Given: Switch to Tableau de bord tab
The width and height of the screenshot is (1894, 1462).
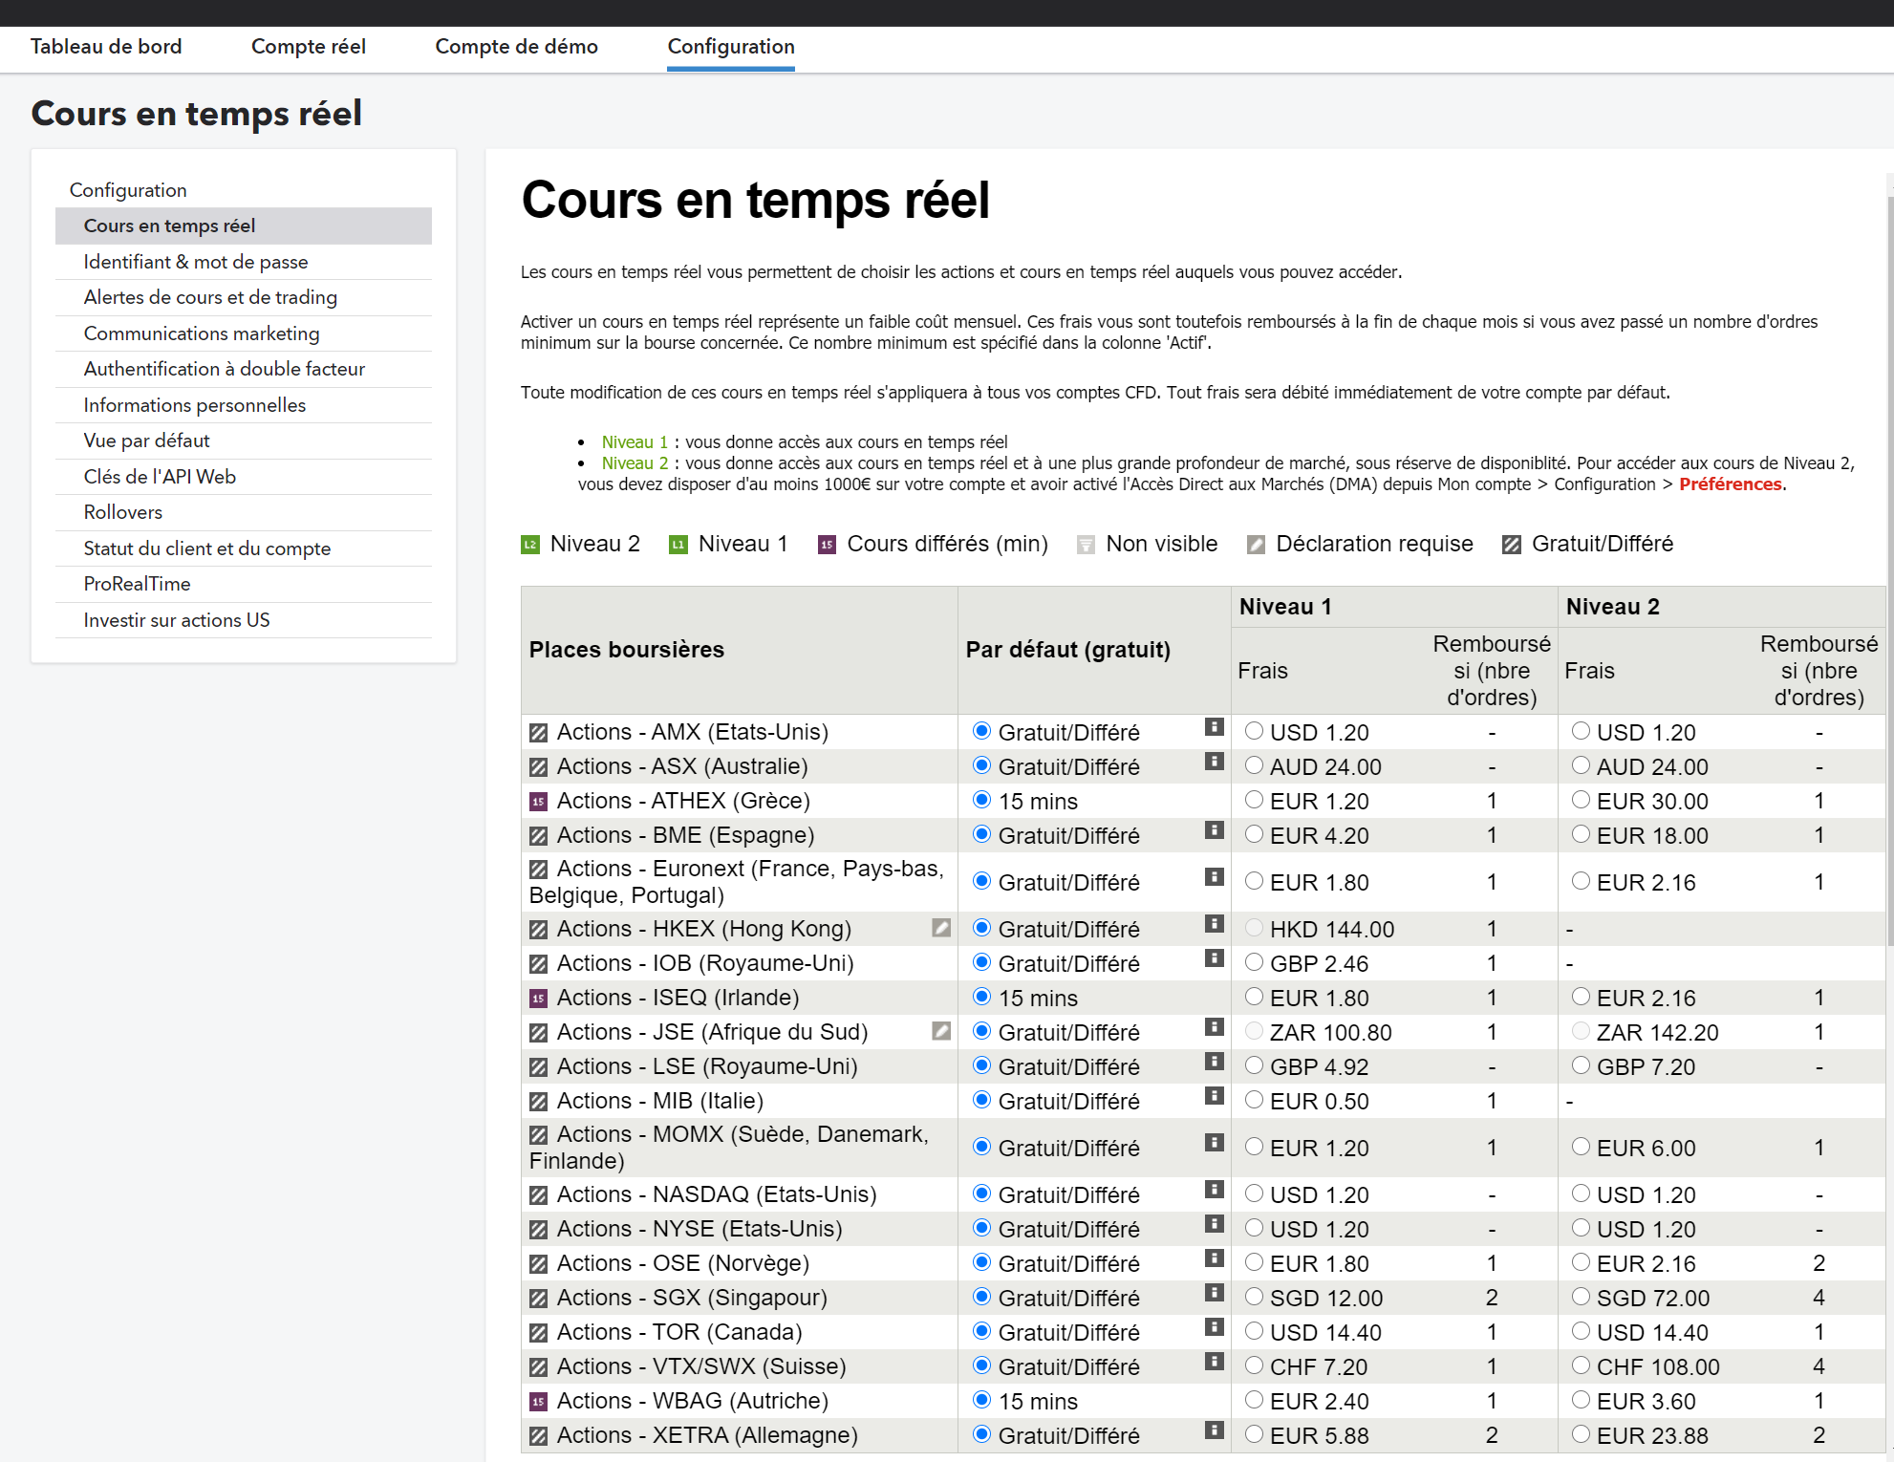Looking at the screenshot, I should point(106,47).
